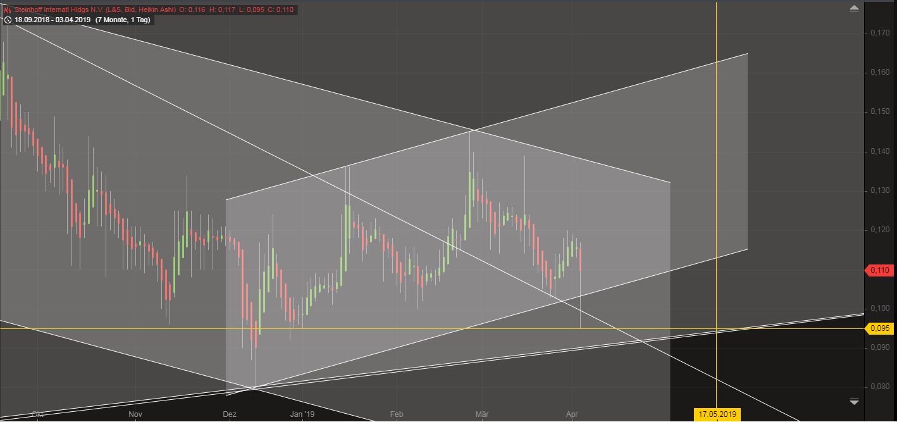Viewport: 897px width, 422px height.
Task: Click the yellow 0,095 price level tag
Action: (879, 328)
